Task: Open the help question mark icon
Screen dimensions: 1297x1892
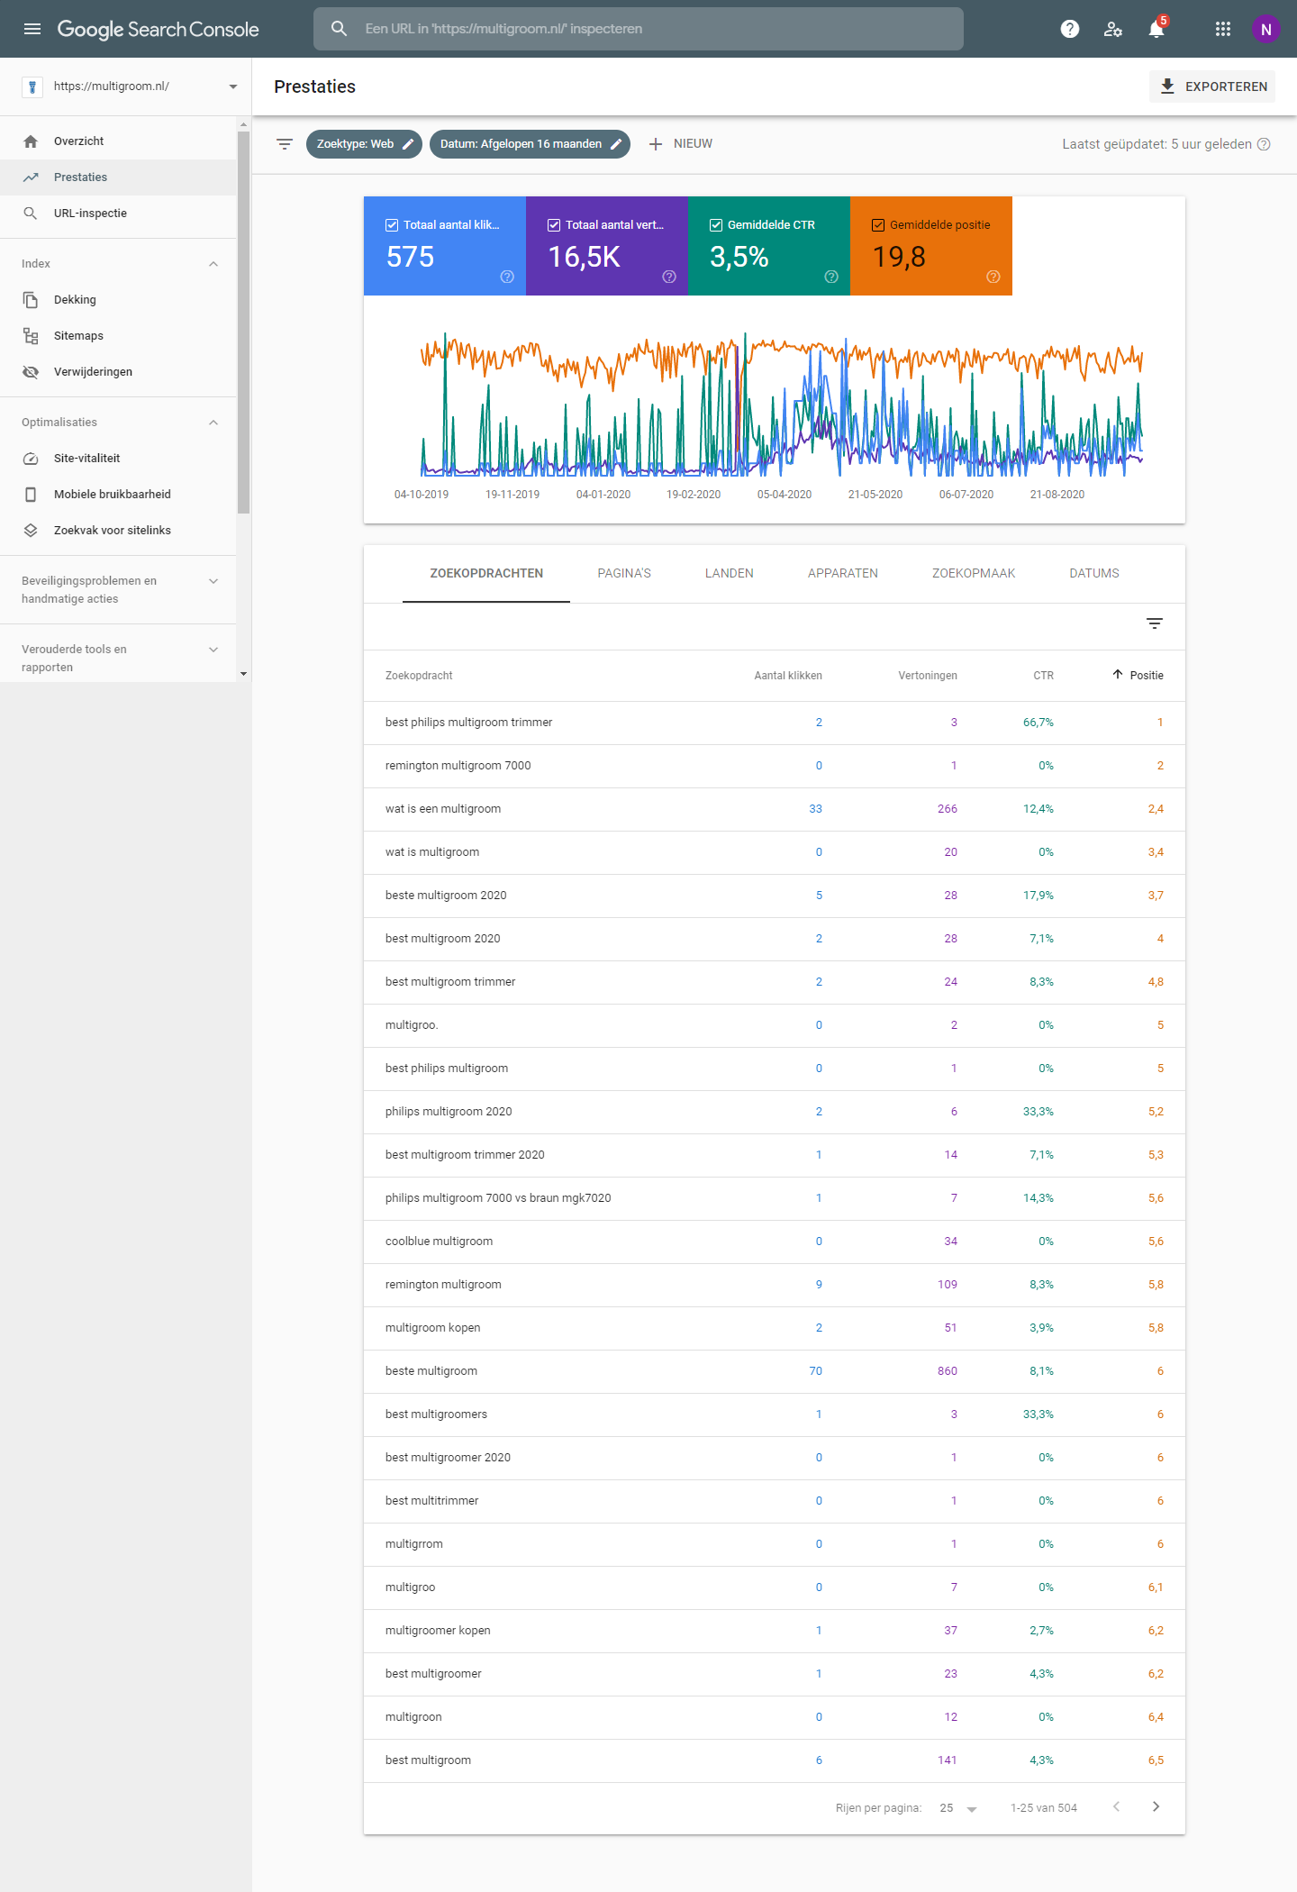Action: (x=1070, y=29)
